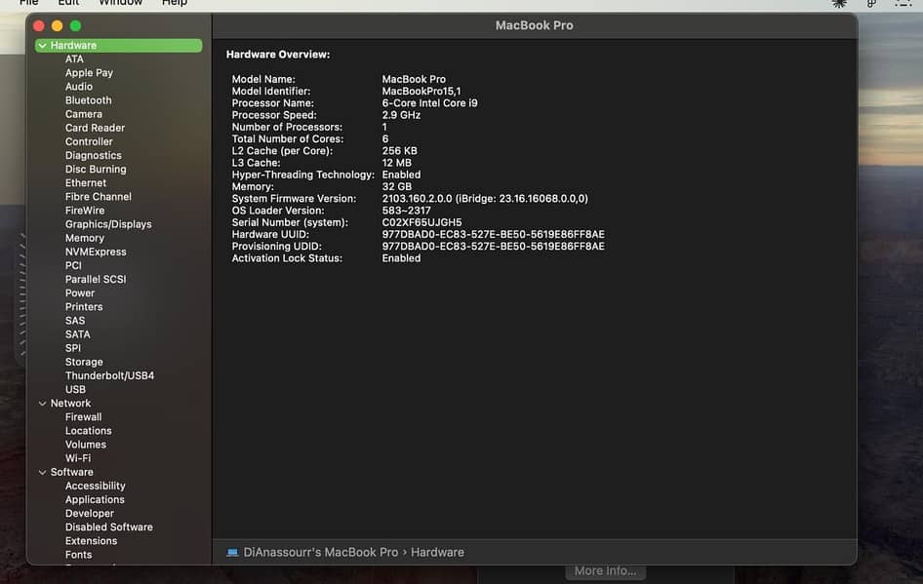The height and width of the screenshot is (584, 923).
Task: Open the Edit menu
Action: click(68, 2)
